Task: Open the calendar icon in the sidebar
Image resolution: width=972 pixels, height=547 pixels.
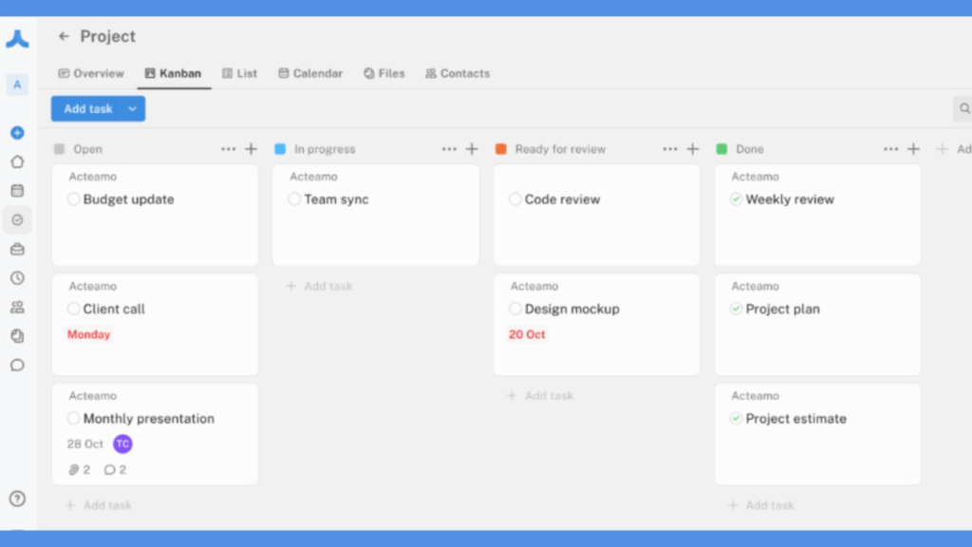Action: pyautogui.click(x=17, y=190)
